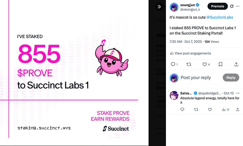This screenshot has height=146, width=243.
Task: Open seungjun's profile avatar in the post header
Action: point(174,7)
